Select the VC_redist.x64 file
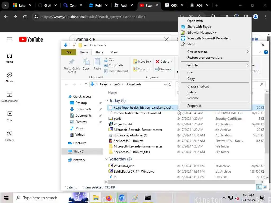Screen dimensions: 271x203 pos(123,124)
